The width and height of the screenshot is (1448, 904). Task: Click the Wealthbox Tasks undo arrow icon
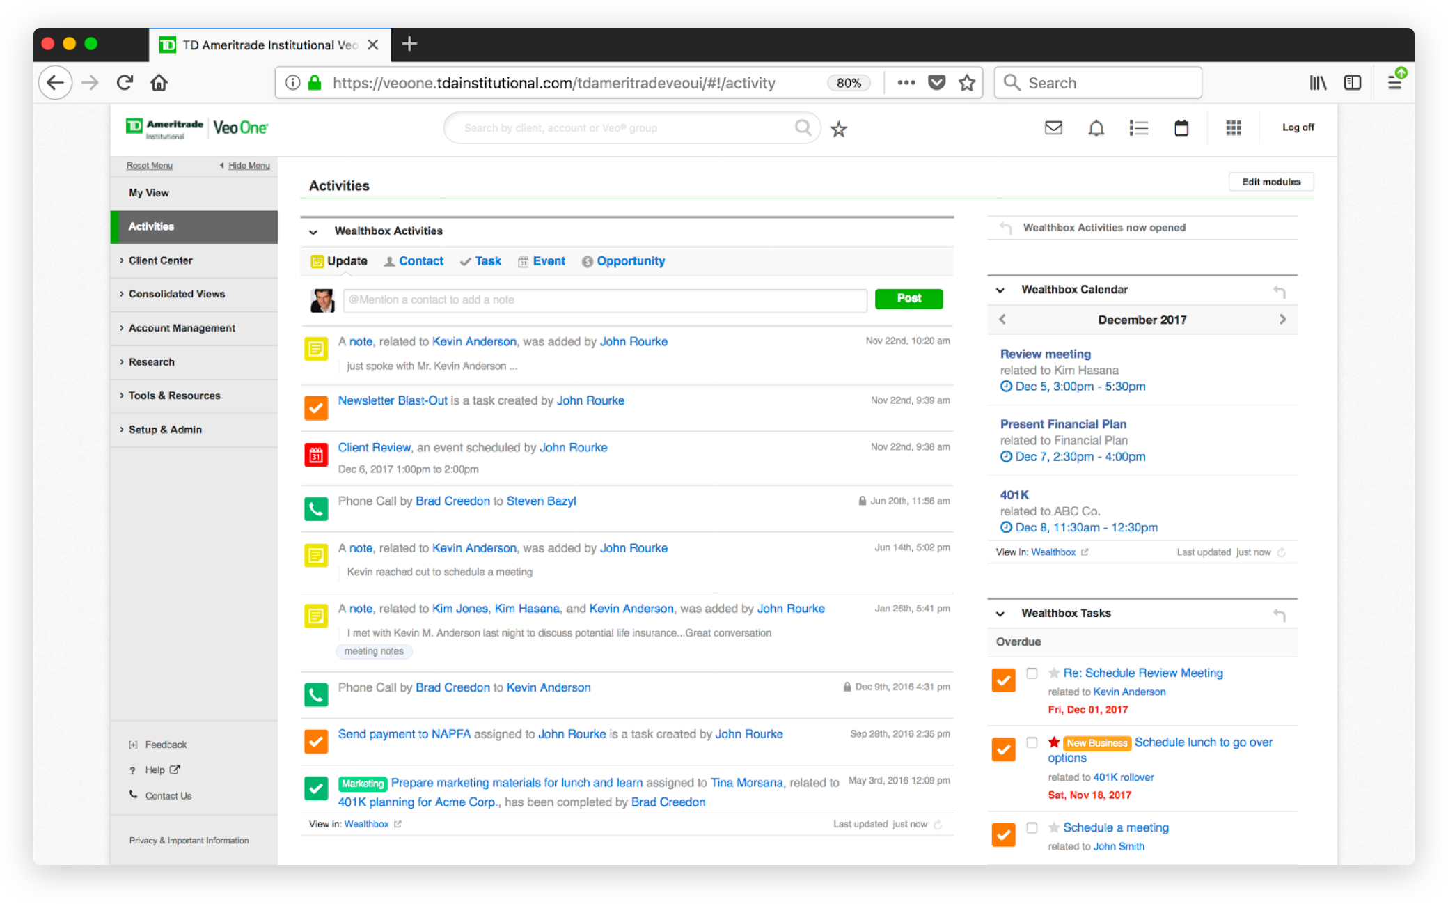1279,614
